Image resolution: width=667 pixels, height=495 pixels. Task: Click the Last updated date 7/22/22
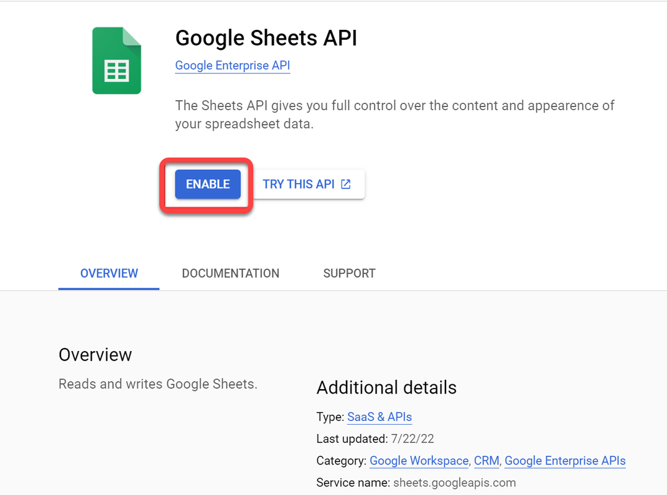412,439
